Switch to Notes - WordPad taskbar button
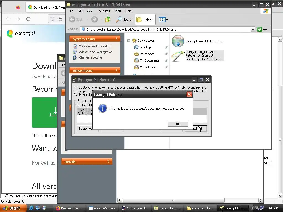The height and width of the screenshot is (212, 283). (x=135, y=208)
